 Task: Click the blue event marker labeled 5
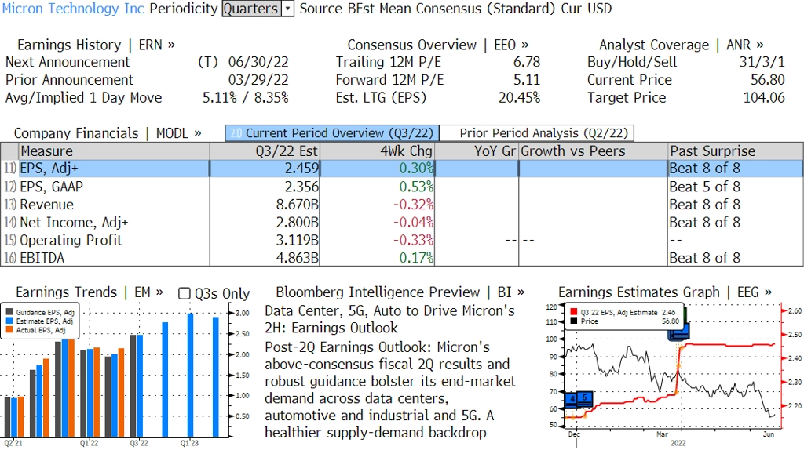585,397
